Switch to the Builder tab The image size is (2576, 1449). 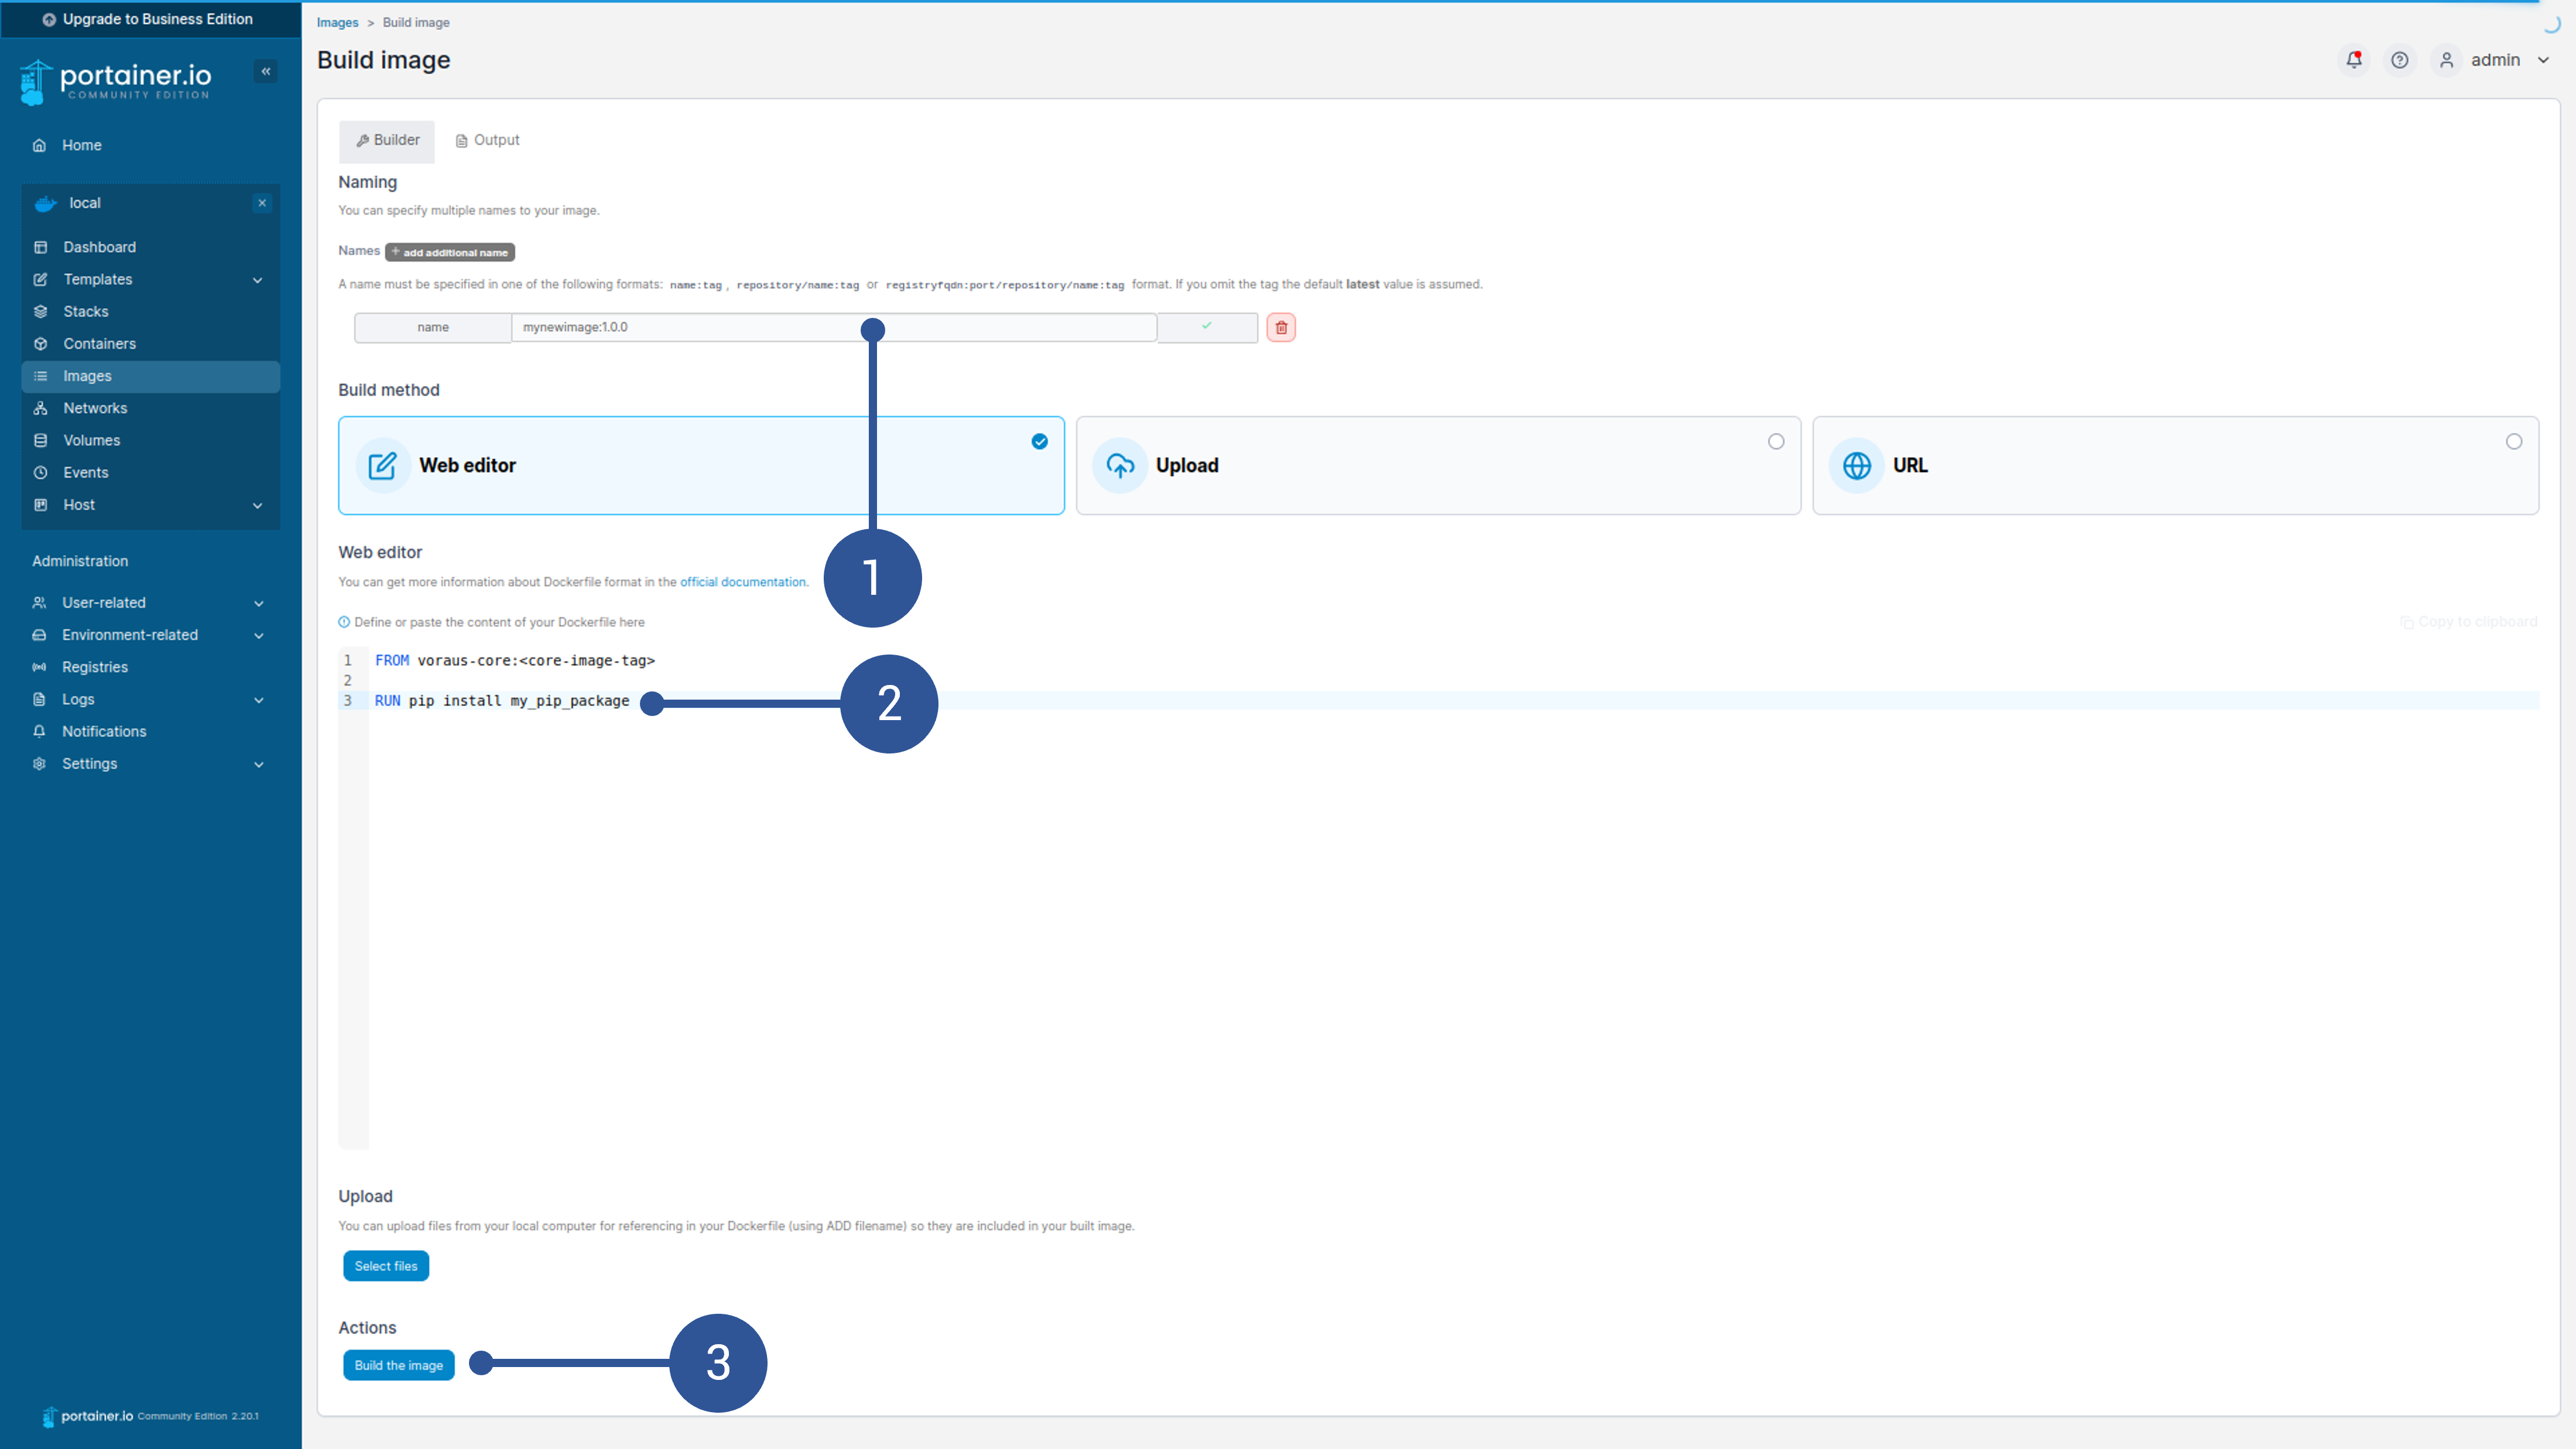click(387, 140)
